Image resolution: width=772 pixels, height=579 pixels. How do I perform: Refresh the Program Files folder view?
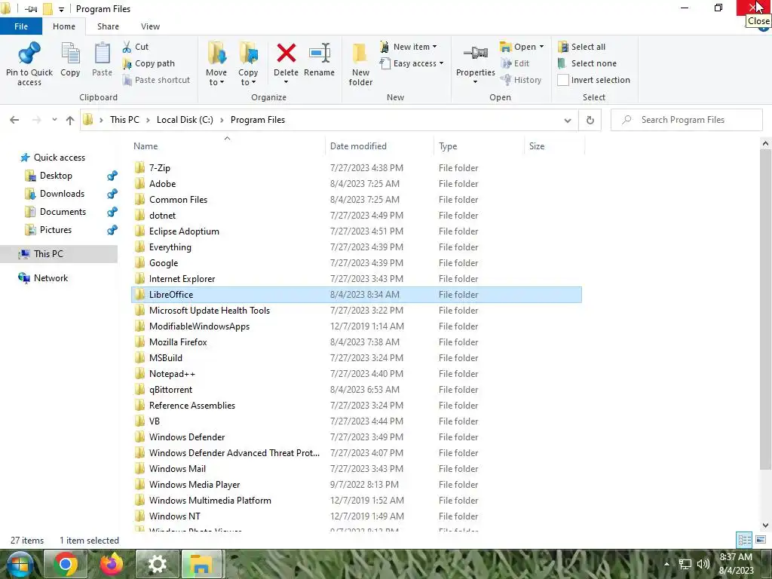(x=590, y=120)
